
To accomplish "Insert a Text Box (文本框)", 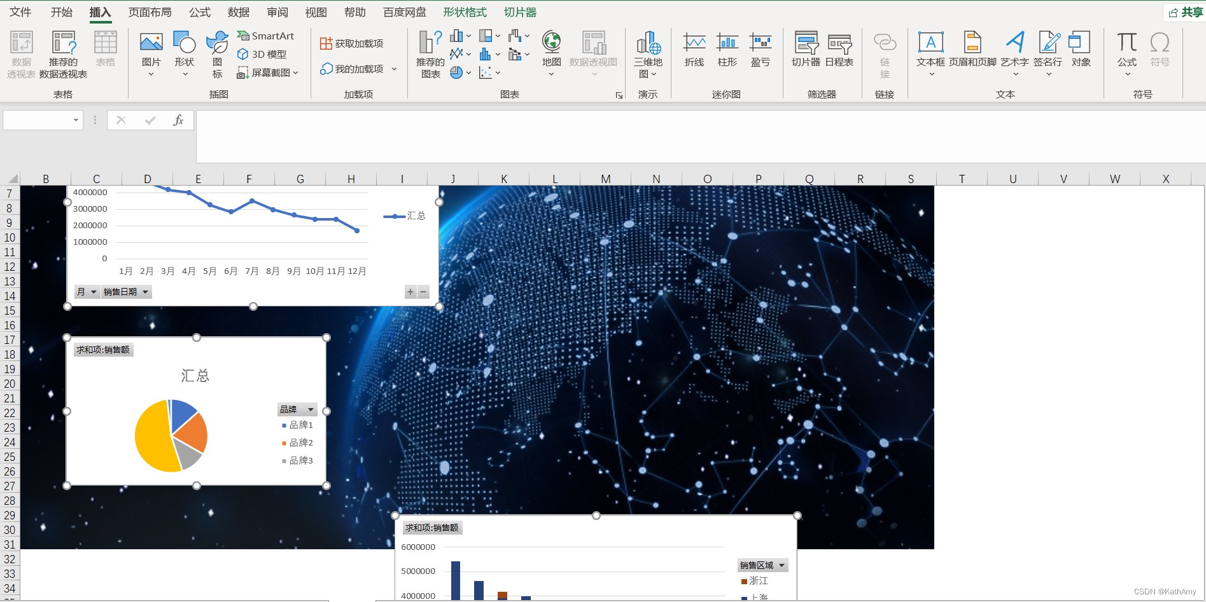I will point(930,54).
